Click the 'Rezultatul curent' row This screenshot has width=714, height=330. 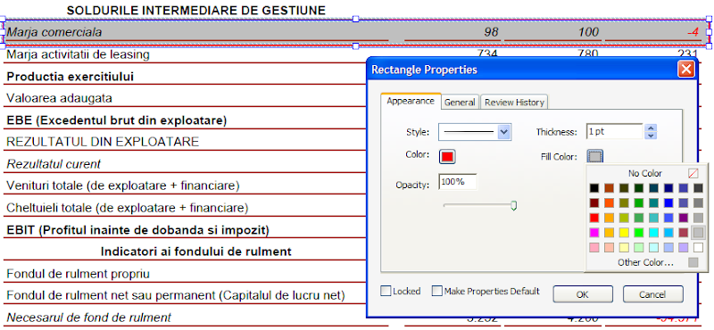[54, 164]
